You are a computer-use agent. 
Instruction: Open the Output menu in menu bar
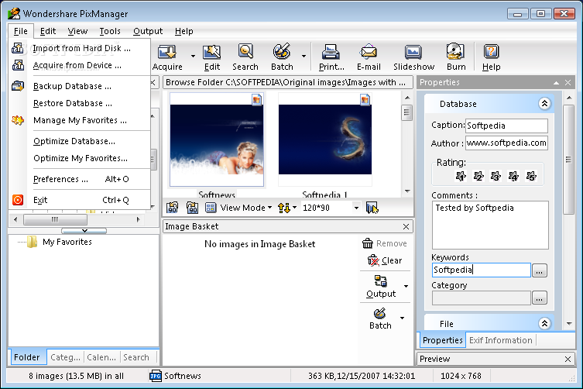(148, 31)
